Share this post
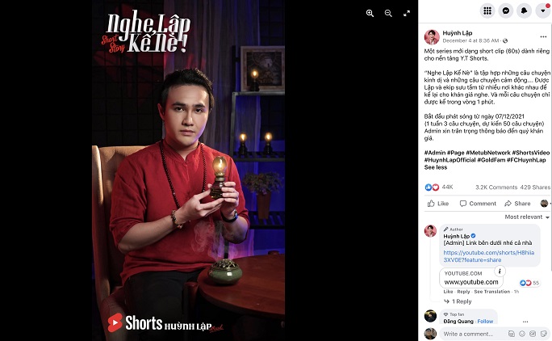 tap(517, 204)
